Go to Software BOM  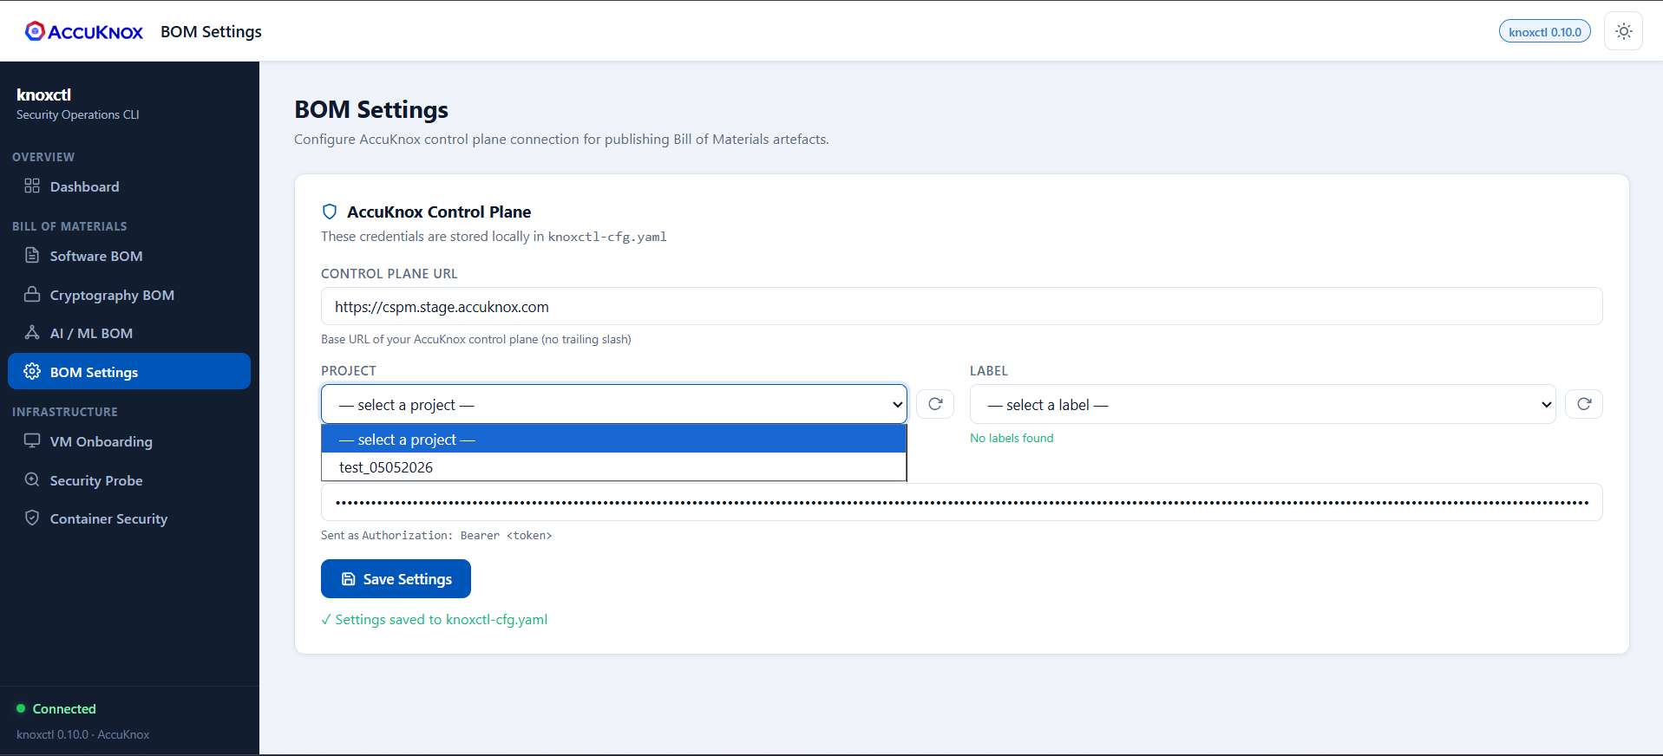tap(129, 256)
